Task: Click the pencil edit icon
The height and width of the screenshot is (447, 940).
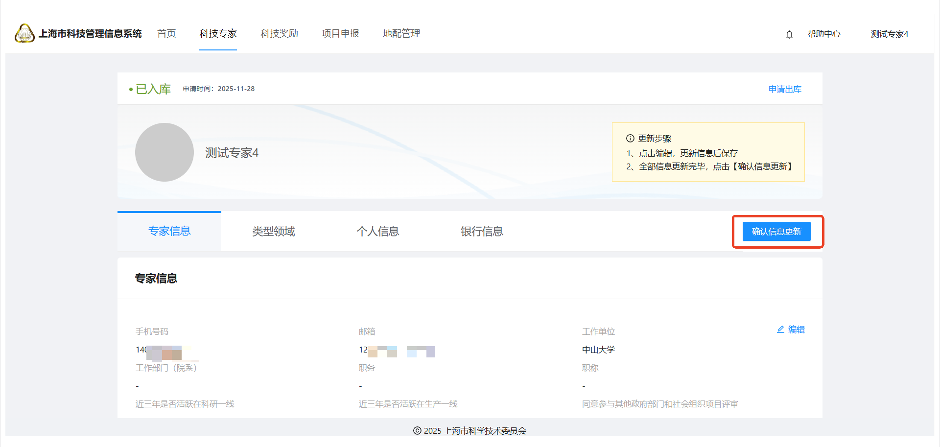Action: [780, 329]
